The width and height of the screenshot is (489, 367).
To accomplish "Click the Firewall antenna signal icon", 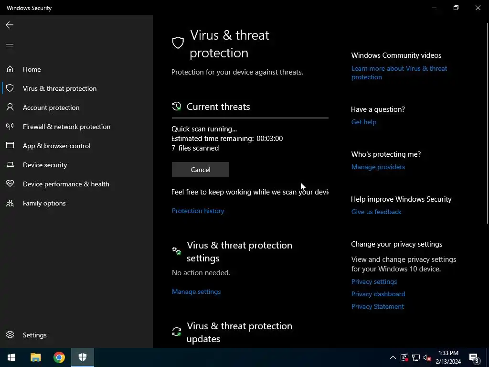I will [10, 126].
